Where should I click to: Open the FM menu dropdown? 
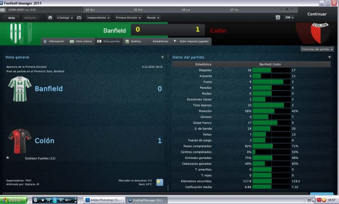(289, 18)
